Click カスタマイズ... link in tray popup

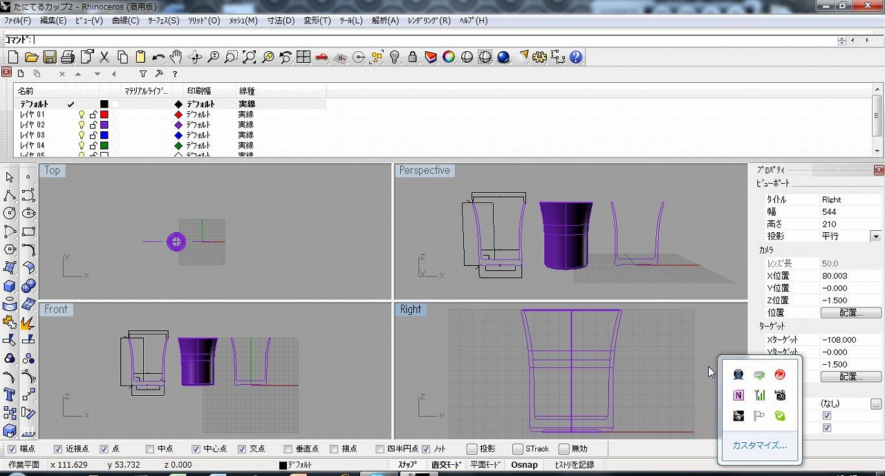tap(759, 446)
